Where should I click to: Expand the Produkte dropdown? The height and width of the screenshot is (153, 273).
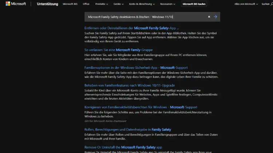[x=102, y=4]
